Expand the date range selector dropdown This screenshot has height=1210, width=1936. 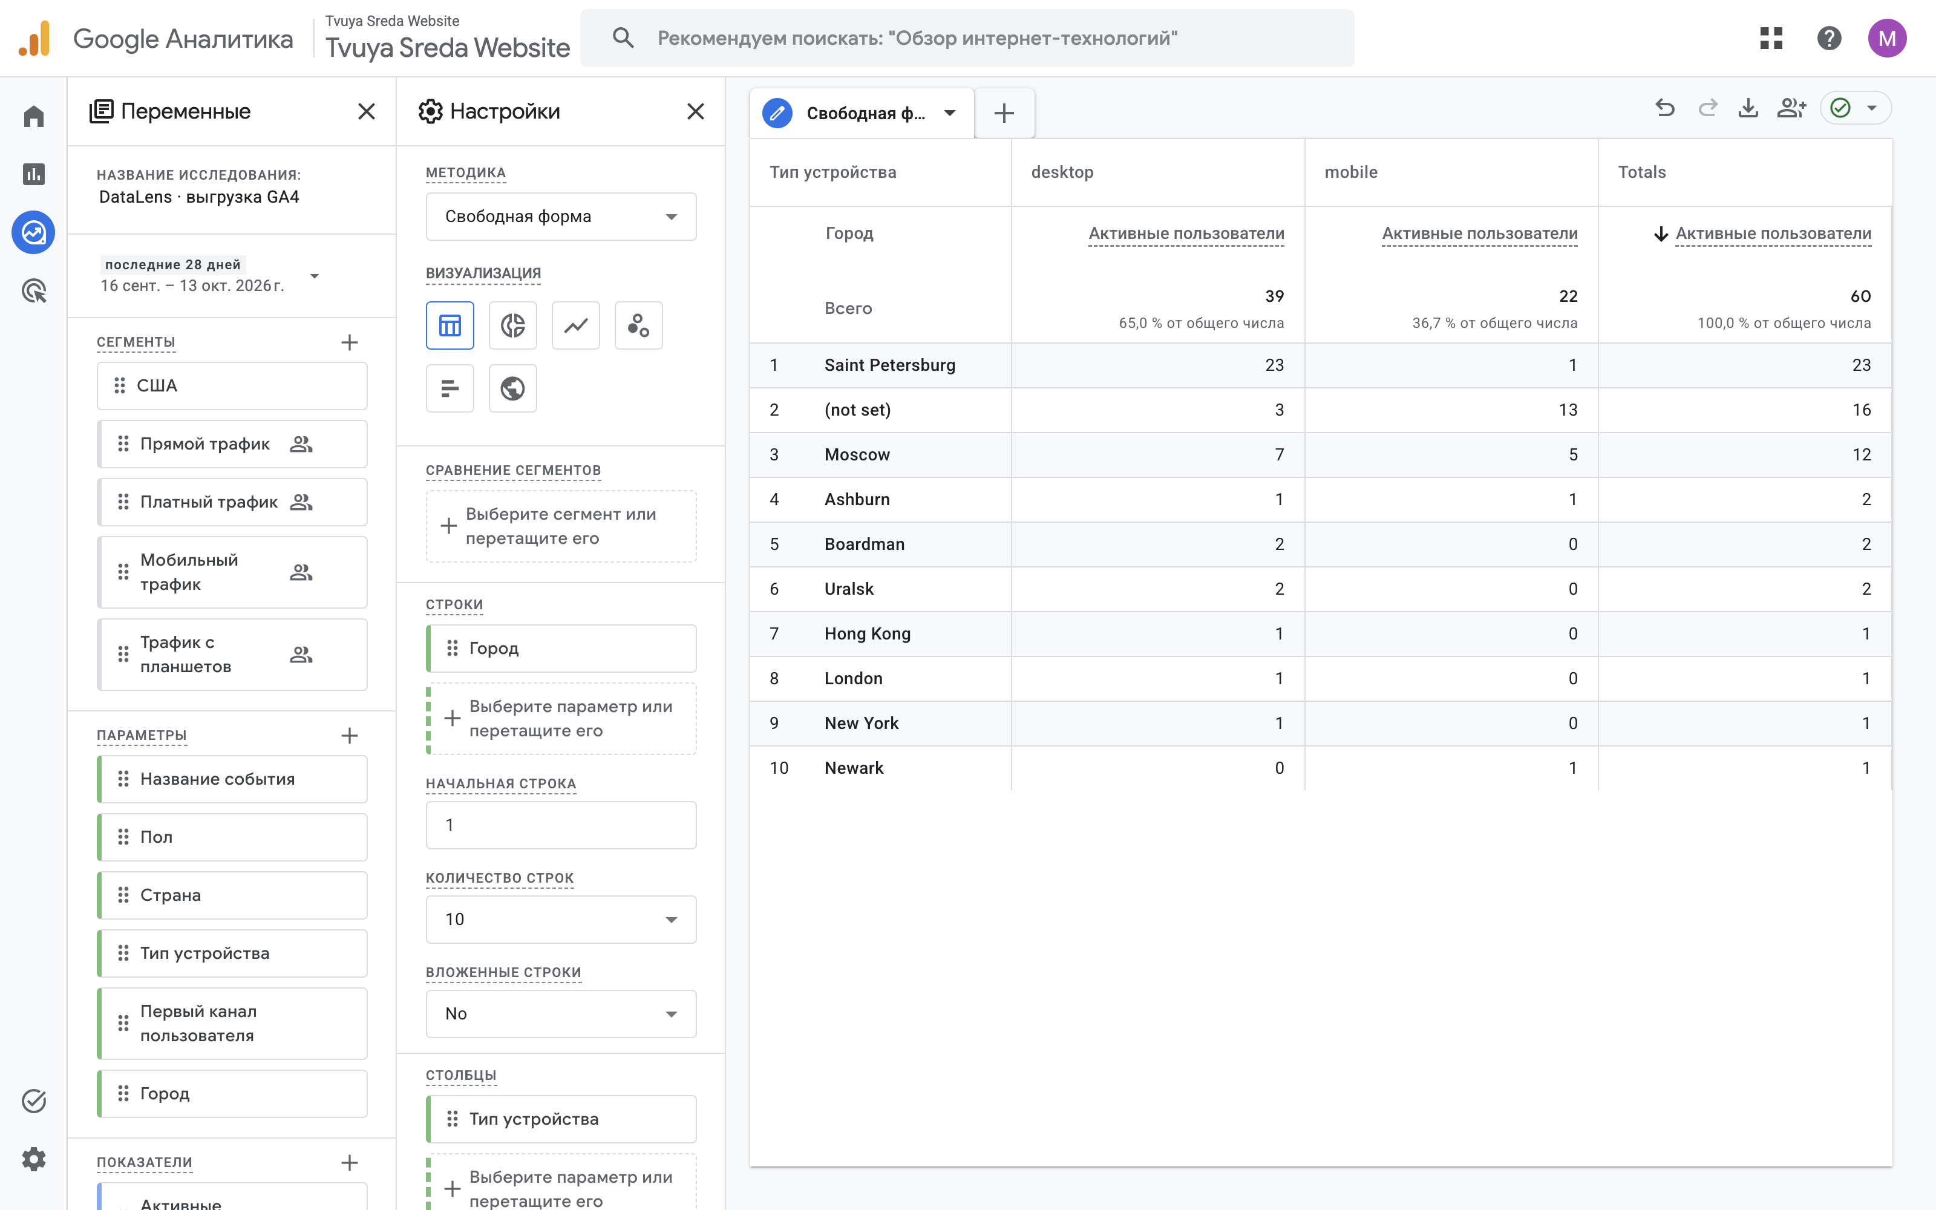point(315,276)
